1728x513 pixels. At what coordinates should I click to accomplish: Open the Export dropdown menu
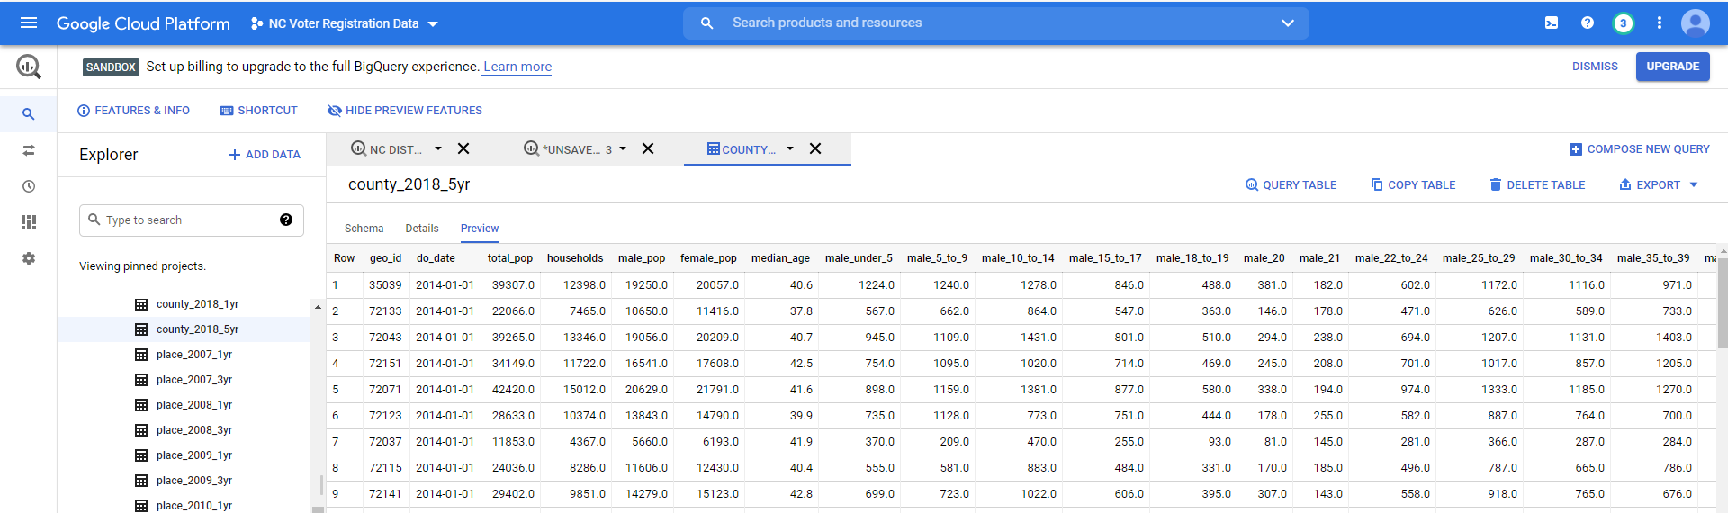point(1659,184)
